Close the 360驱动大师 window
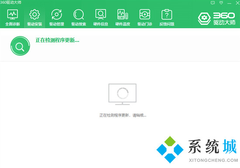 coord(237,3)
